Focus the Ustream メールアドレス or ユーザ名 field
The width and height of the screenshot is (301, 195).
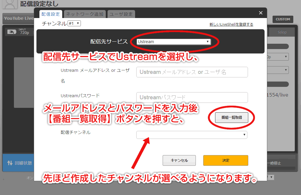tap(192, 72)
